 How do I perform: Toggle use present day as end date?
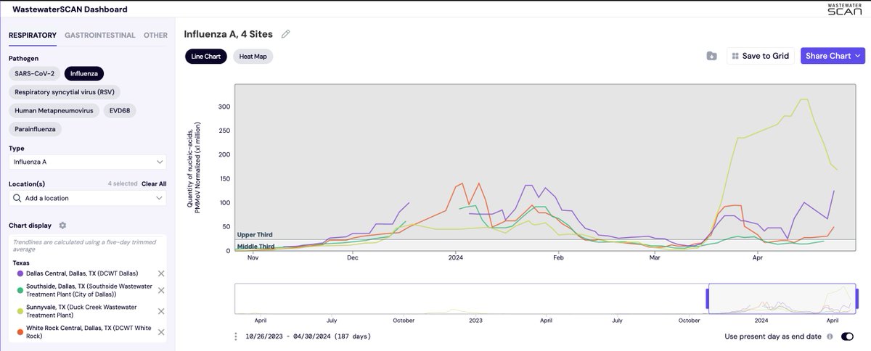pyautogui.click(x=846, y=336)
